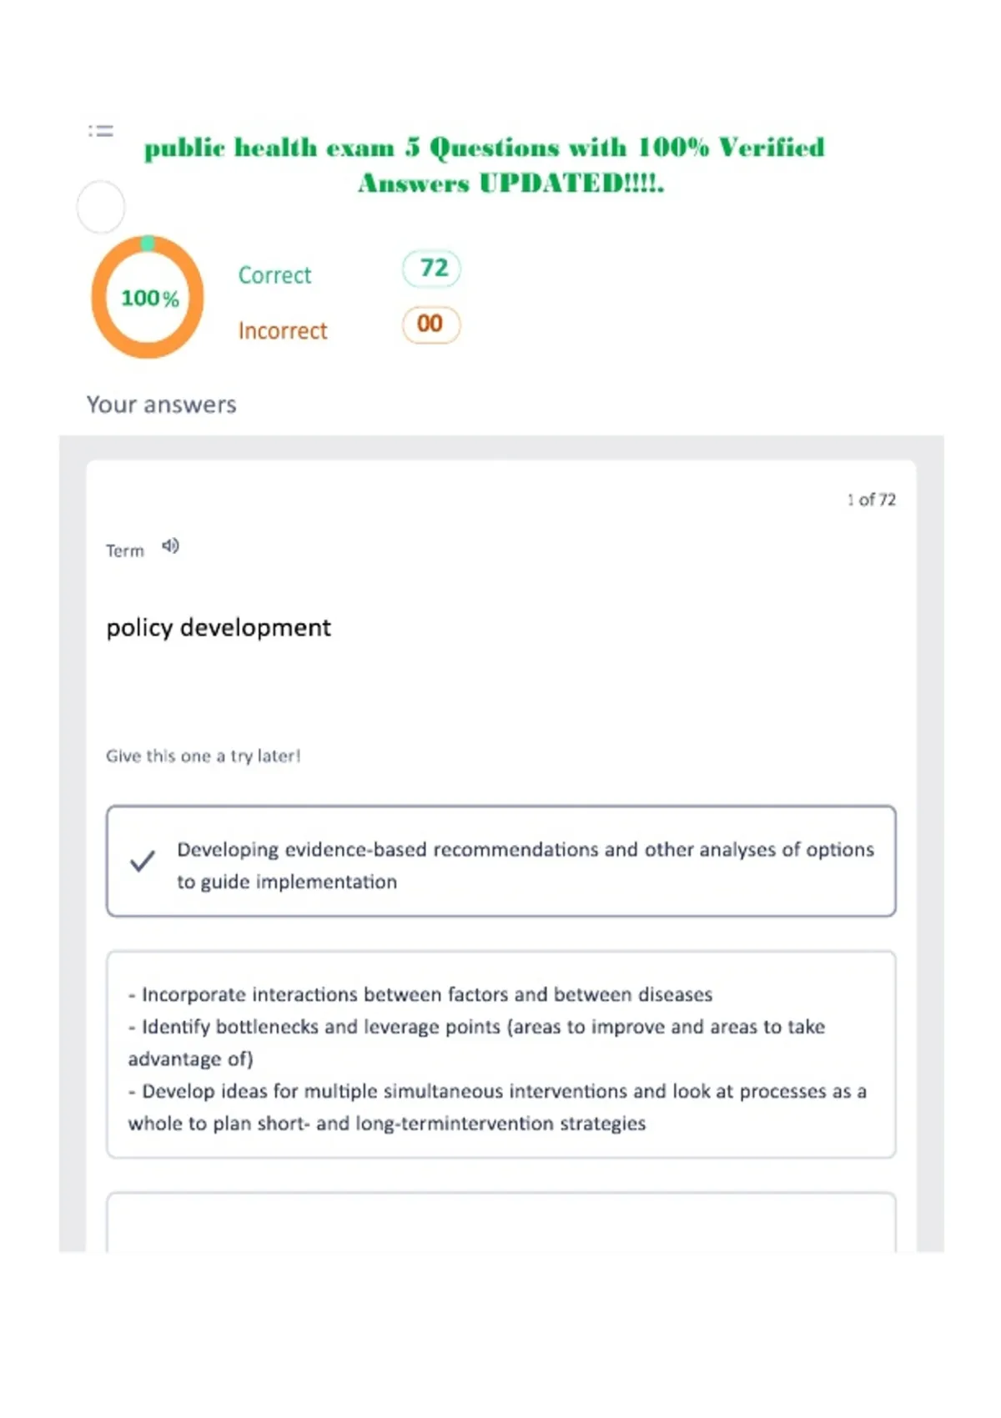Click green segment atop the progress ring
Screen dimensions: 1001x1418
[148, 243]
